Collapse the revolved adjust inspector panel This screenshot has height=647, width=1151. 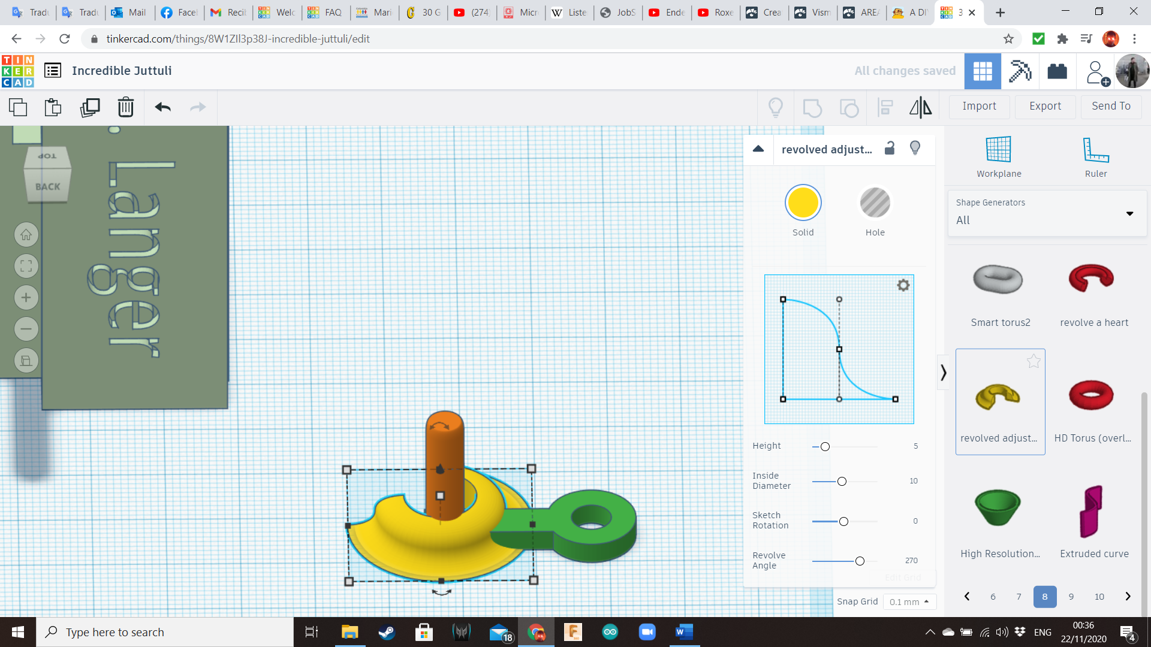pos(758,149)
